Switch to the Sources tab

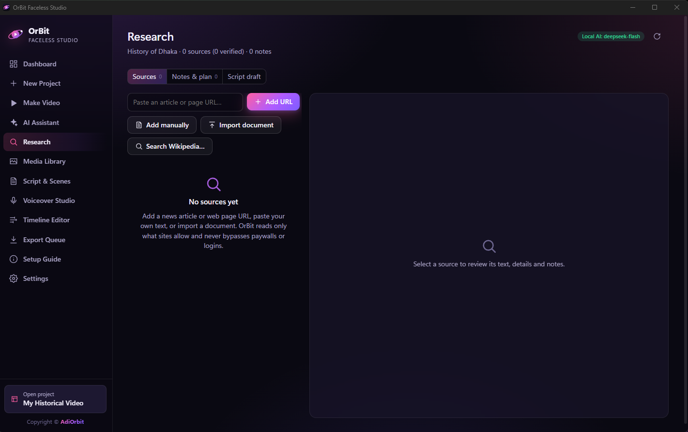(147, 77)
